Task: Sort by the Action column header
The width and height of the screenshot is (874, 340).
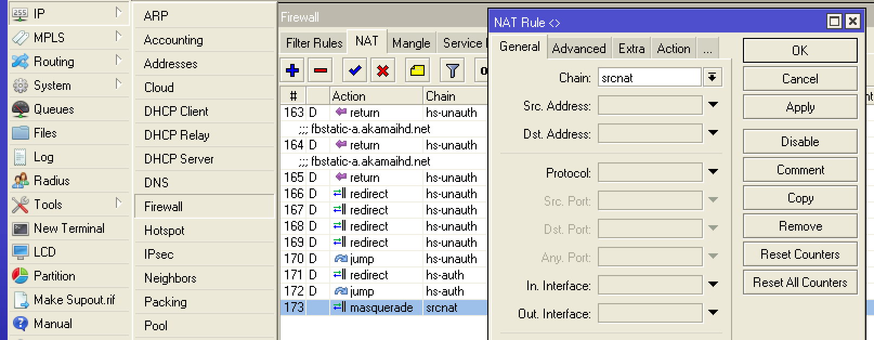Action: point(376,96)
